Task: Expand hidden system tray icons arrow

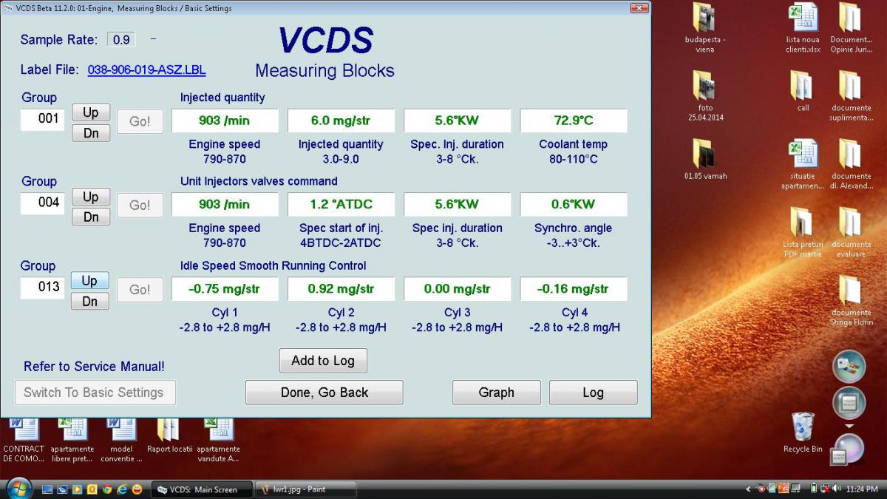Action: 748,489
